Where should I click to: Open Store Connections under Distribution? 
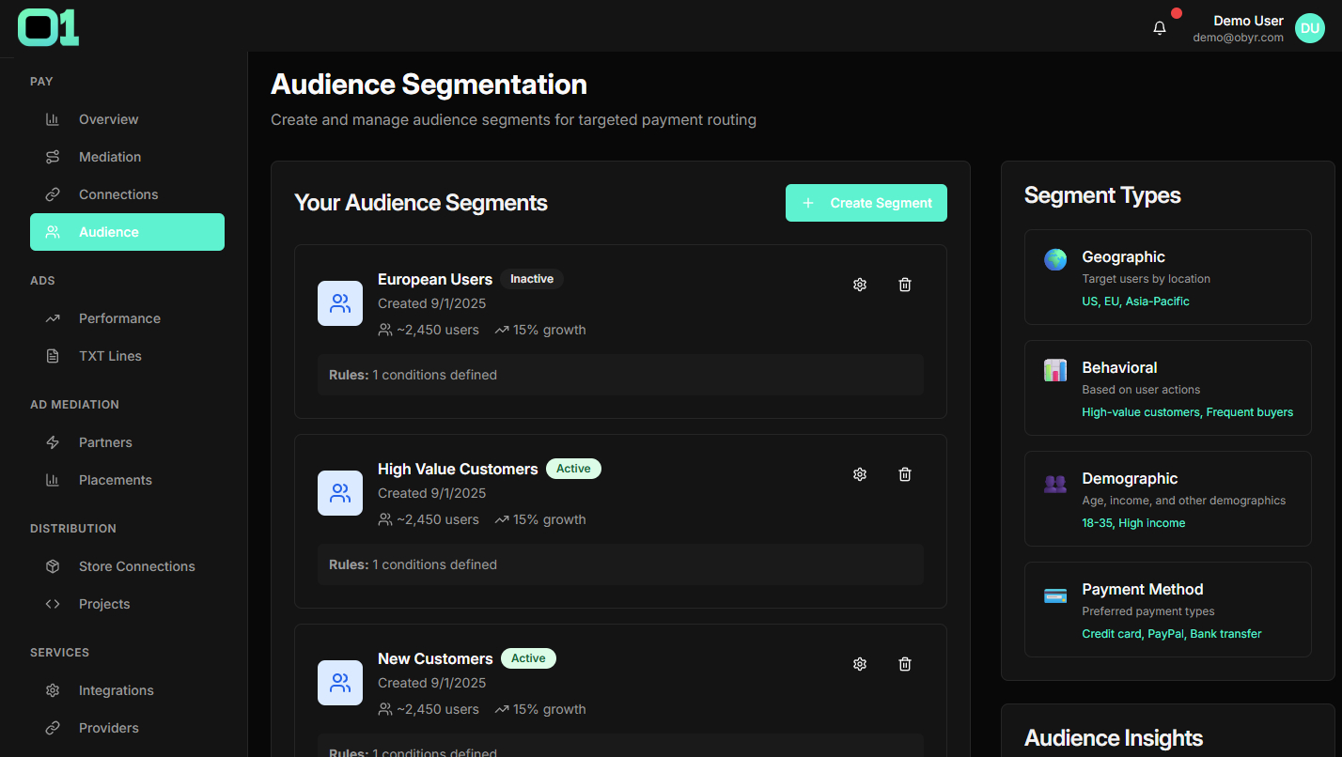[x=136, y=566]
